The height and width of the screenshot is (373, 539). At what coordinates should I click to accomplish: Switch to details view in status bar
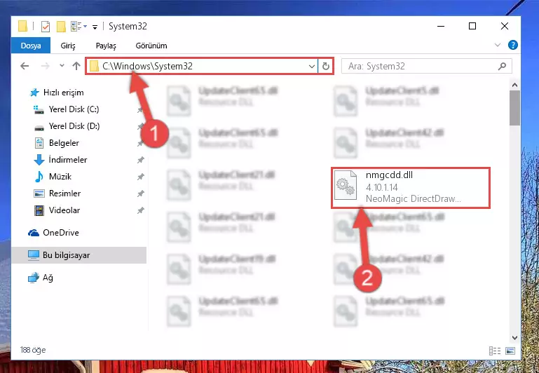(x=495, y=351)
